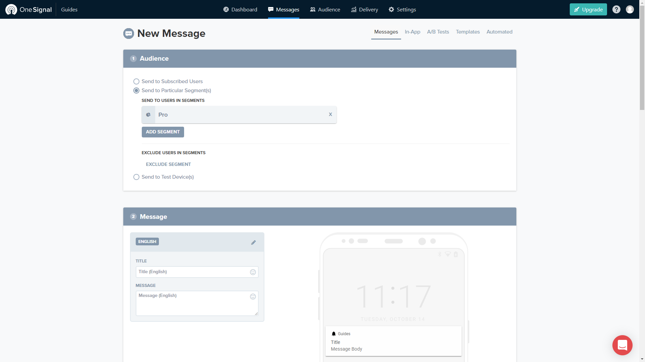645x362 pixels.
Task: Click the EXCLUDE USERS IN SEGMENTS label
Action: 173,153
